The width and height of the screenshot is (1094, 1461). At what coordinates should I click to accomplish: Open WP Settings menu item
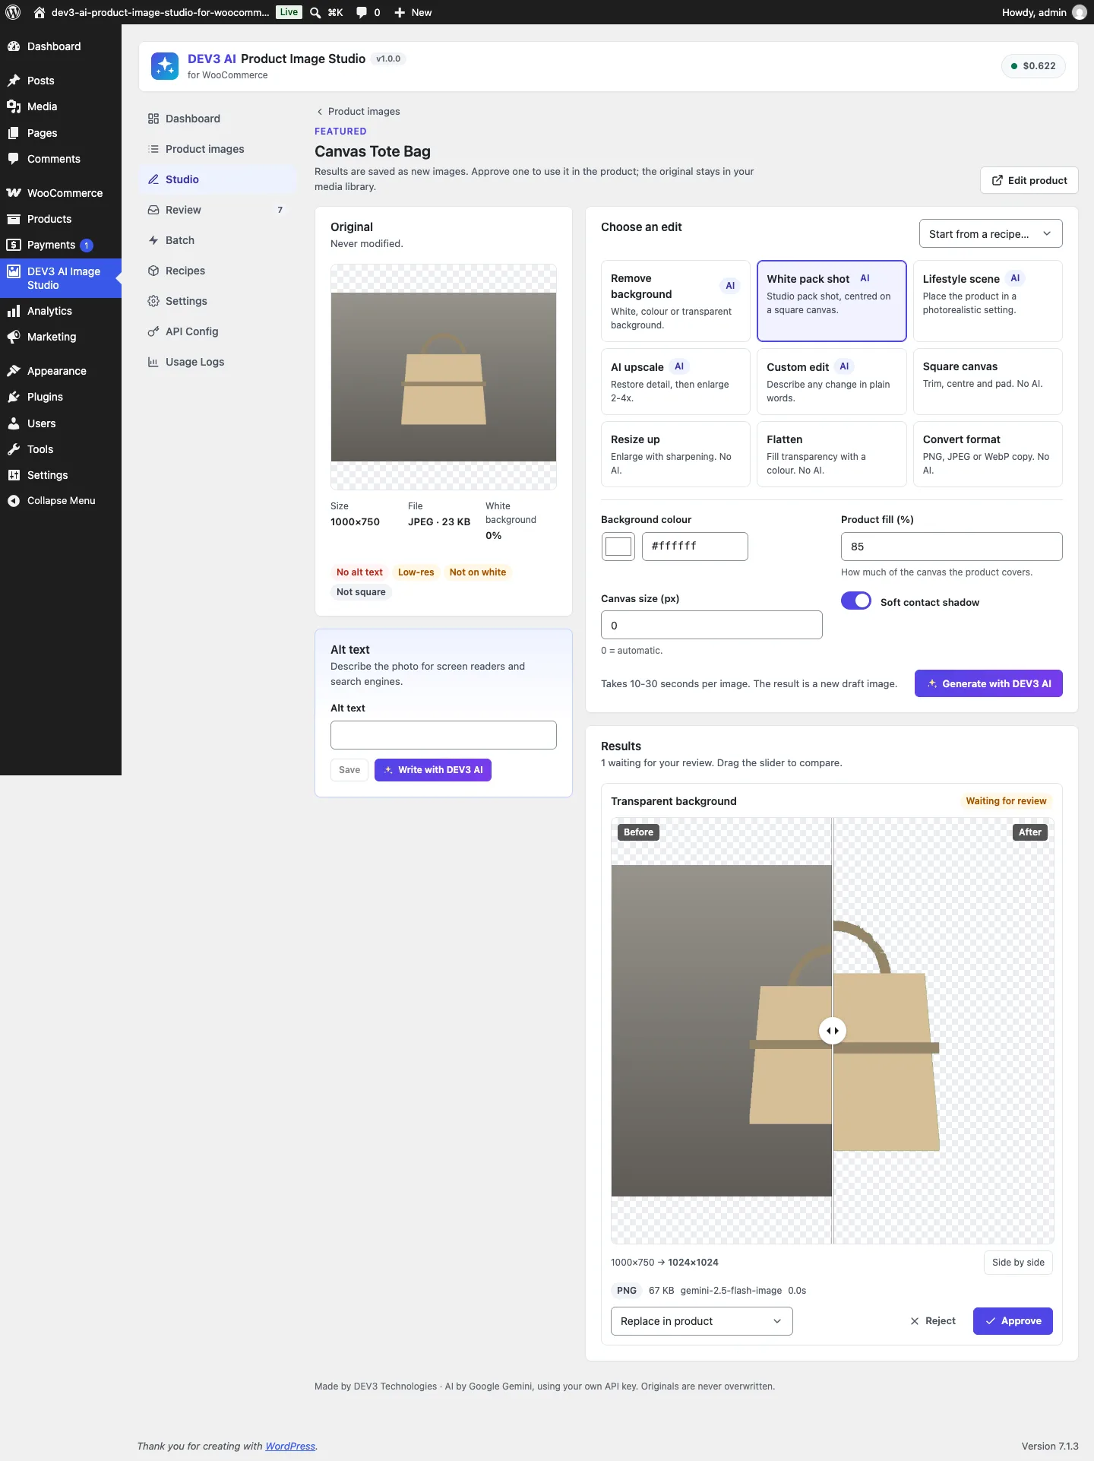pyautogui.click(x=61, y=475)
